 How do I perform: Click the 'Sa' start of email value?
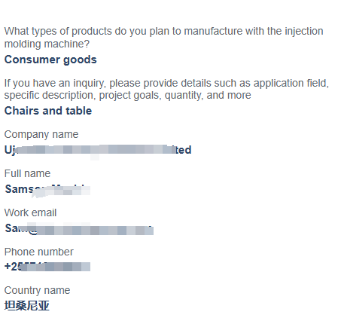click(x=11, y=228)
